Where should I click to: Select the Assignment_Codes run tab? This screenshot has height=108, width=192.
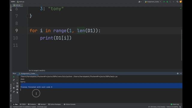(x=28, y=73)
